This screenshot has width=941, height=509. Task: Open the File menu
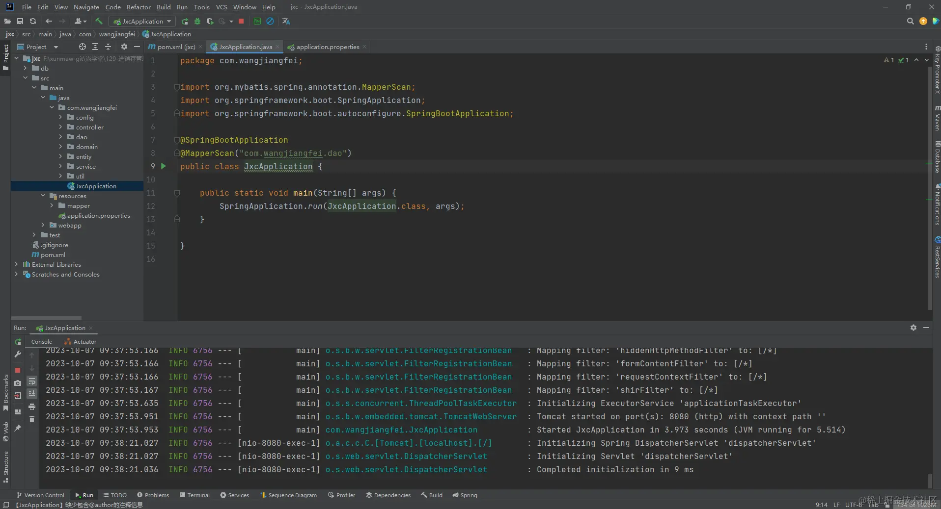tap(27, 7)
